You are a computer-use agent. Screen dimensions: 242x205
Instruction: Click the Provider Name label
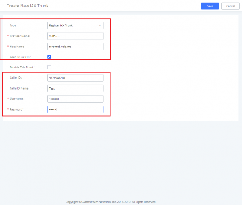tap(20, 36)
